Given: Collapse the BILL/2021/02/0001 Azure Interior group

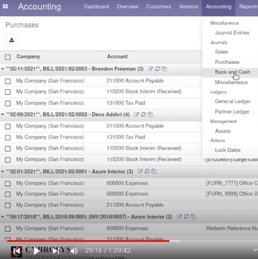Looking at the screenshot, I should tap(3, 172).
